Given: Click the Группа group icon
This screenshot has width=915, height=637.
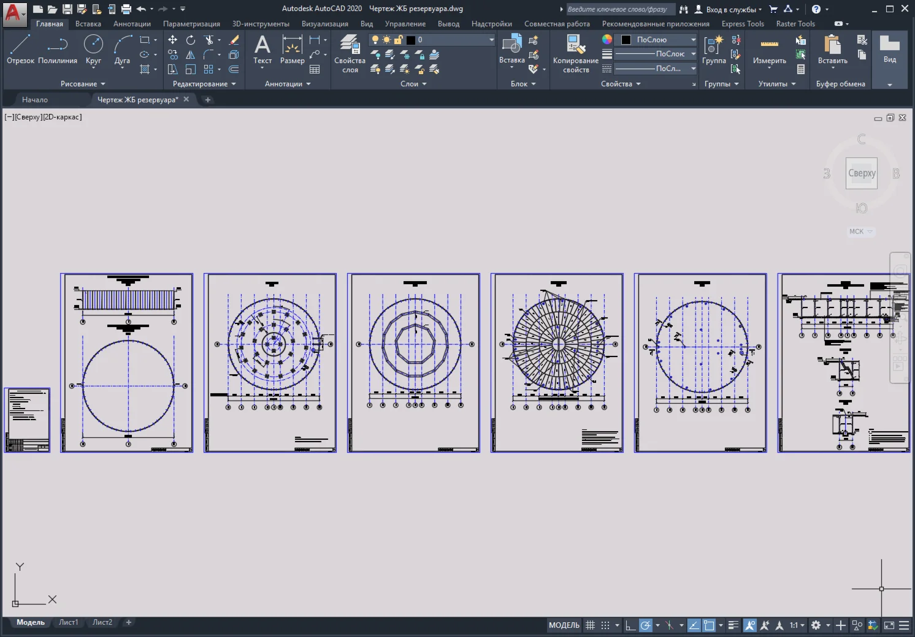Looking at the screenshot, I should 714,49.
